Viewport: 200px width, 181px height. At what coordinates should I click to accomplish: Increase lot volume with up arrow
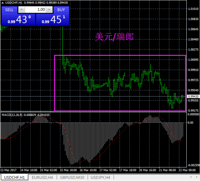tap(49, 10)
